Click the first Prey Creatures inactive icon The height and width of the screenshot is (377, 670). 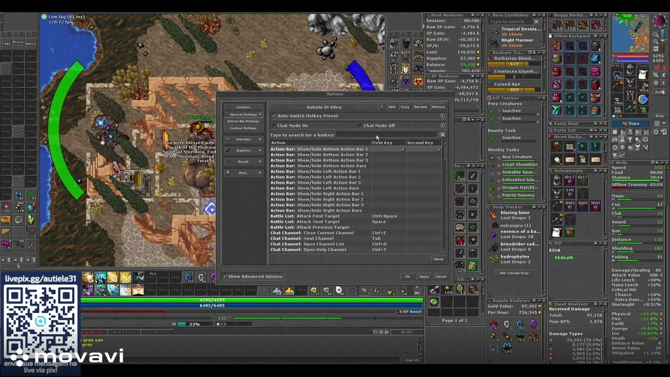pyautogui.click(x=492, y=111)
